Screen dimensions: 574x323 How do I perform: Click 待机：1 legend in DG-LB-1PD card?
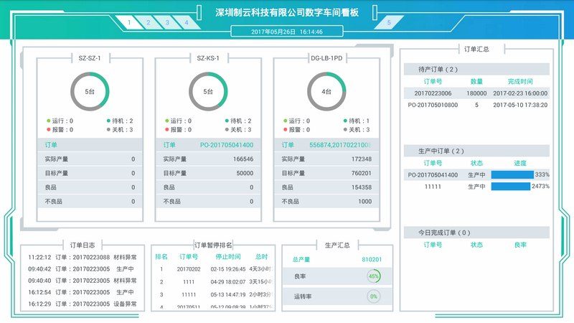[x=357, y=121]
